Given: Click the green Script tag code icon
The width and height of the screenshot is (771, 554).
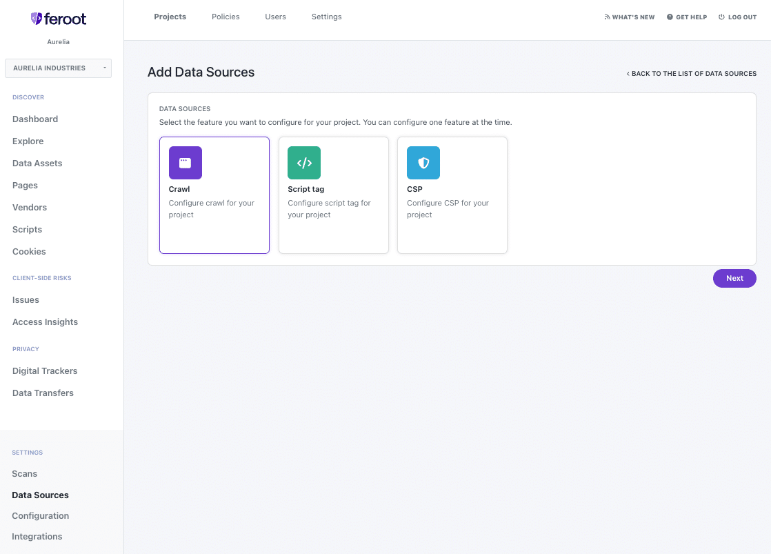Looking at the screenshot, I should (304, 163).
